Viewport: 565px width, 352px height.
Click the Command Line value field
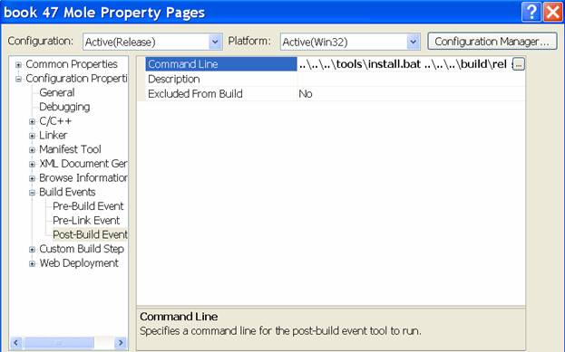404,64
